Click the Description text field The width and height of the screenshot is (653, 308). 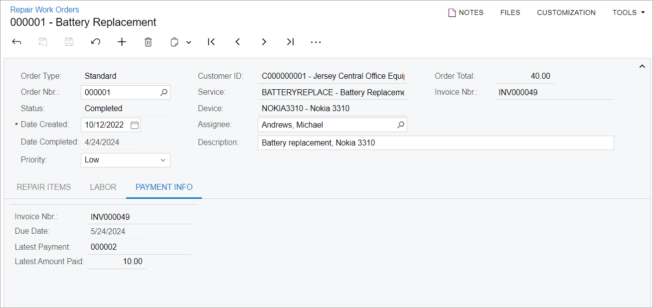pyautogui.click(x=435, y=143)
